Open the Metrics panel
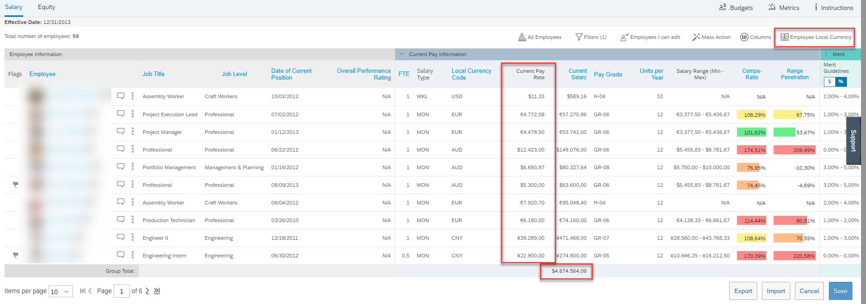The image size is (866, 304). pyautogui.click(x=784, y=8)
